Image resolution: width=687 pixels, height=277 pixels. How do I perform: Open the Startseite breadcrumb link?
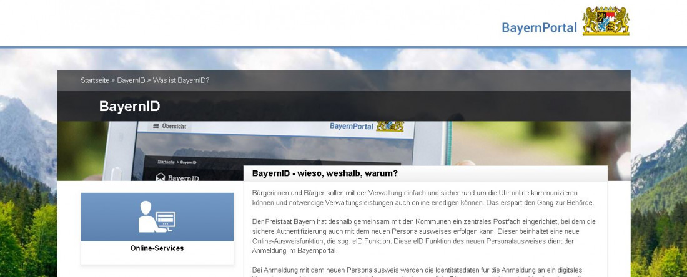click(95, 80)
